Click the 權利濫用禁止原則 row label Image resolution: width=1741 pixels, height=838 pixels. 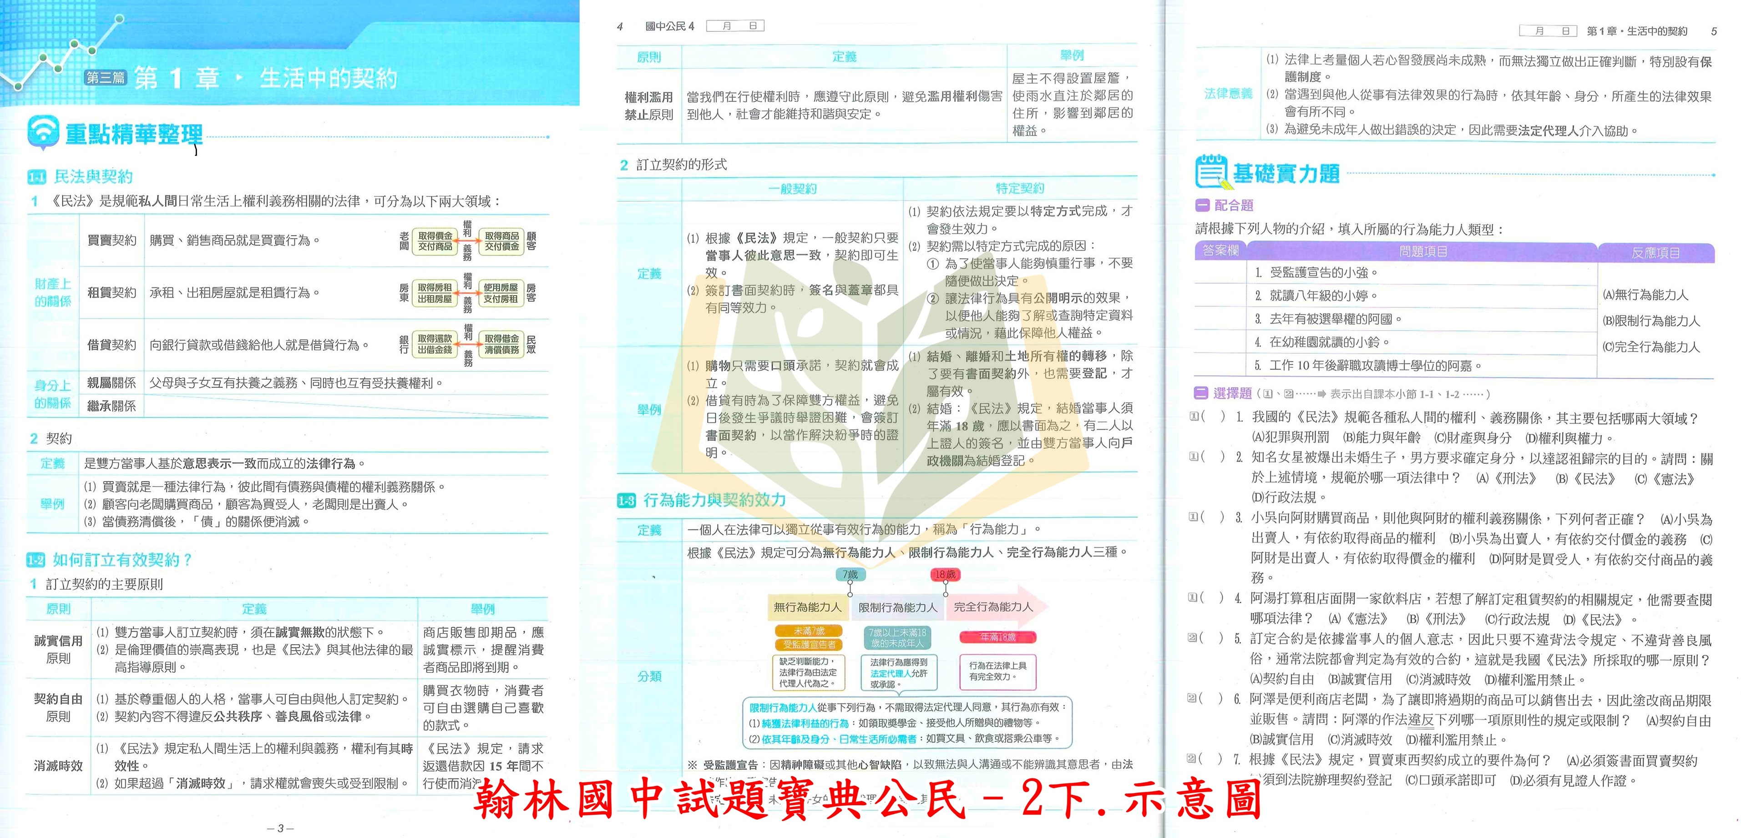click(649, 106)
